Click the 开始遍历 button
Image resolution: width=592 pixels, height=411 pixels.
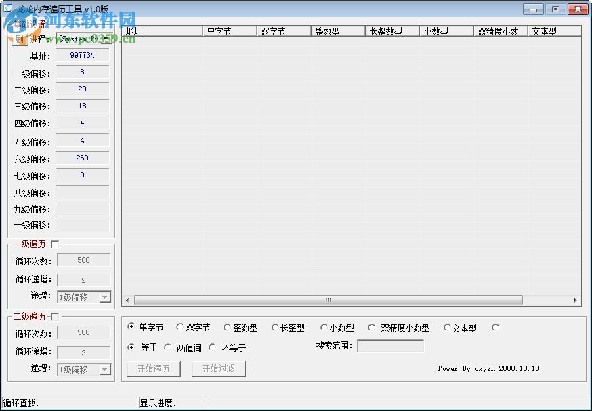153,368
